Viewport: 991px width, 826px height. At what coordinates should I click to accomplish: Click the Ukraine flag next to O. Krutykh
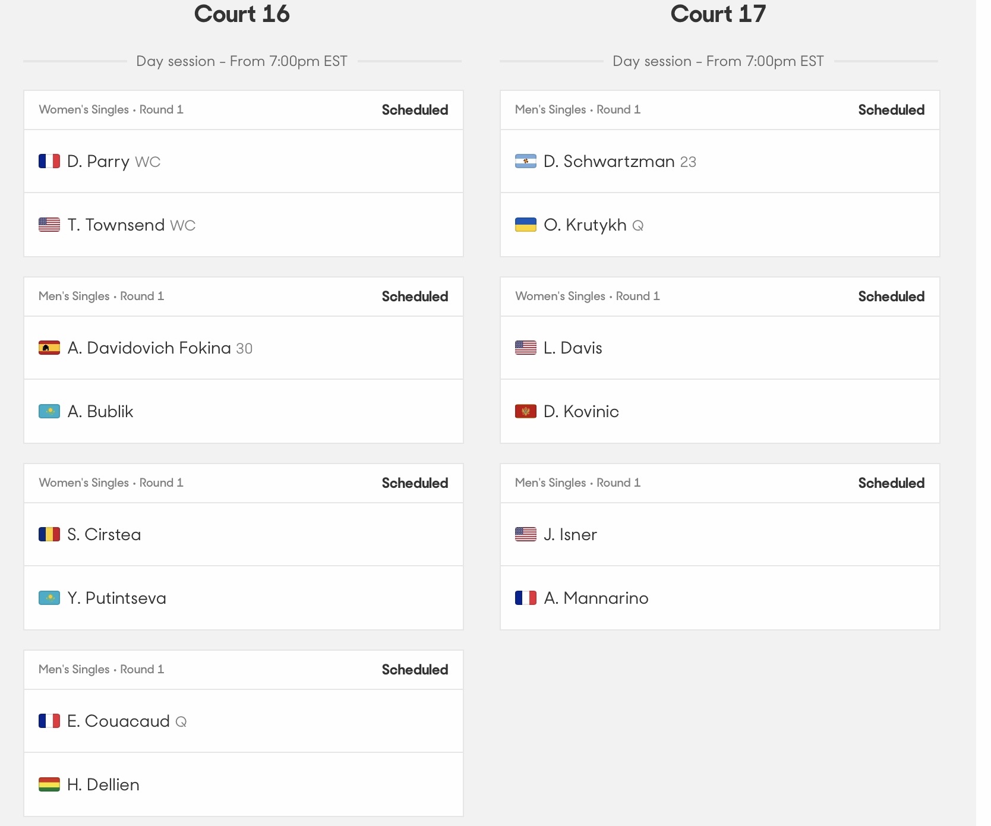point(526,225)
